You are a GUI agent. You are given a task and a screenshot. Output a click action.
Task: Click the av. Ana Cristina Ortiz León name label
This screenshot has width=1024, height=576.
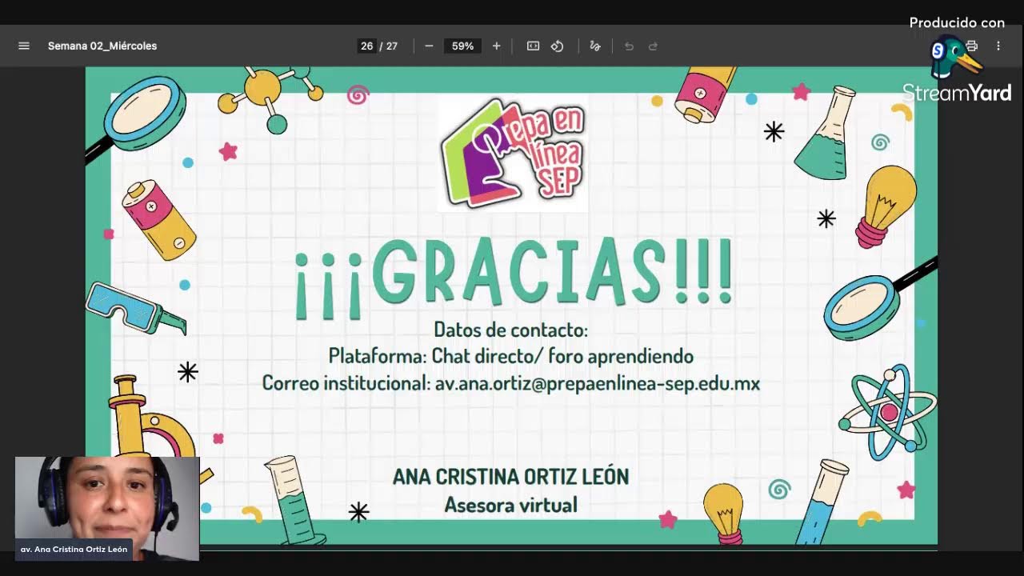click(x=74, y=550)
